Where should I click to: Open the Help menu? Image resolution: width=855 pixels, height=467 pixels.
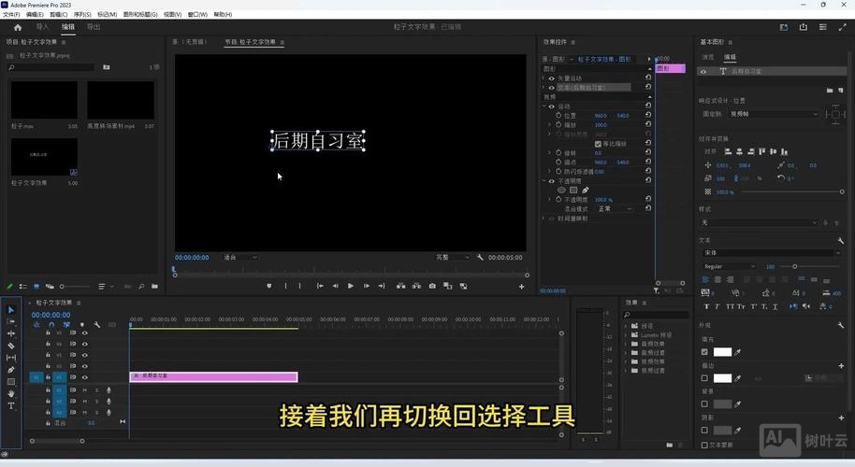[223, 15]
